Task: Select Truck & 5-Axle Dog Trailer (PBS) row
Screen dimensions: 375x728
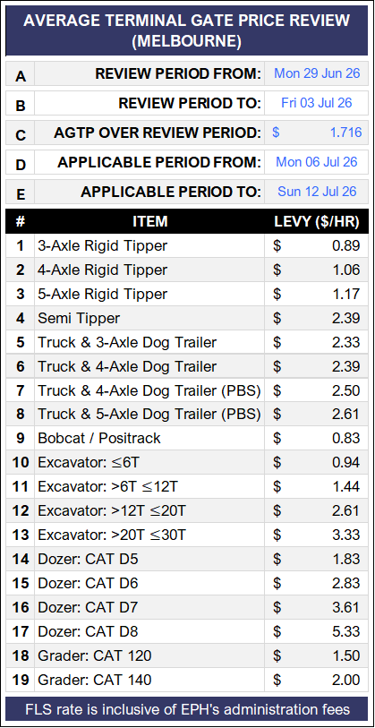Action: [188, 414]
